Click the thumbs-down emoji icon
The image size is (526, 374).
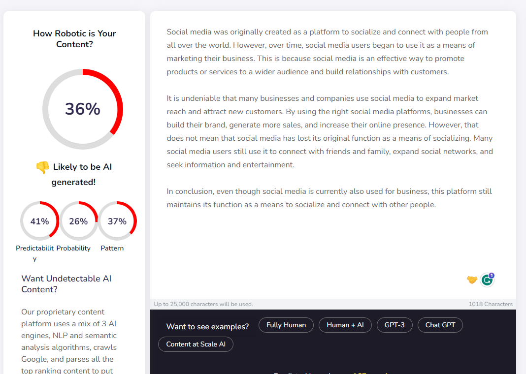point(43,167)
